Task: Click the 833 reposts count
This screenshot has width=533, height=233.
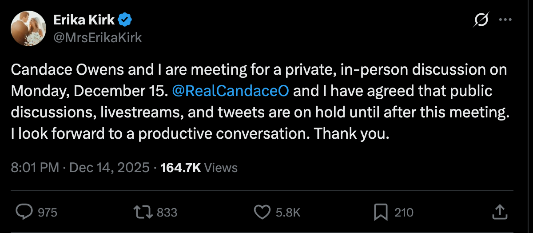Action: click(x=167, y=213)
